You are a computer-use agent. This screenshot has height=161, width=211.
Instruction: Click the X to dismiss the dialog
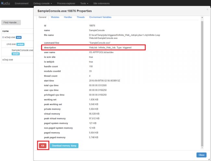(207, 9)
